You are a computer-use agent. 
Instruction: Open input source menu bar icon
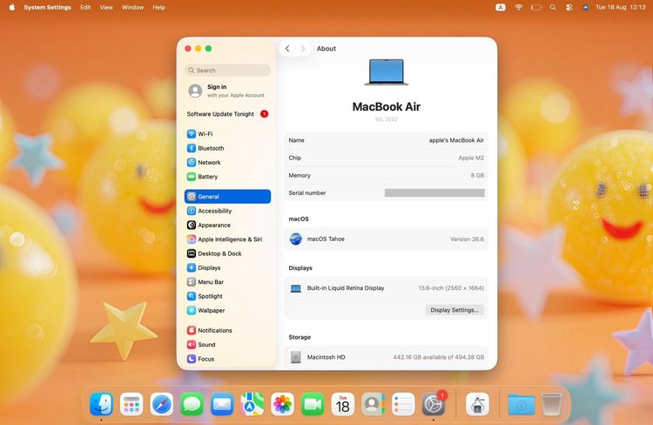click(x=501, y=7)
